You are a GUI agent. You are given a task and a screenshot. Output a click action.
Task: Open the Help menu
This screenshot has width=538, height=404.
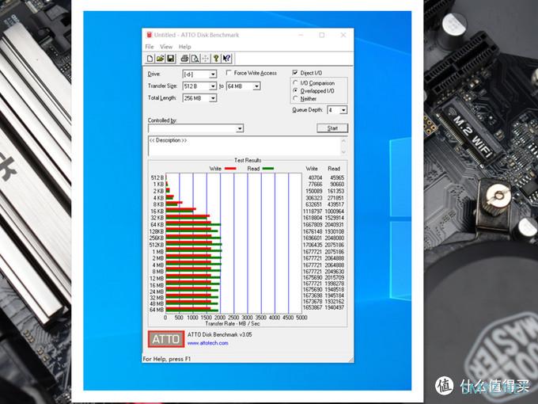[184, 47]
